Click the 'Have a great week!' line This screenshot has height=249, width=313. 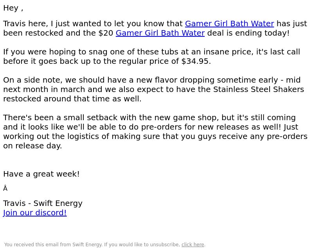click(41, 174)
